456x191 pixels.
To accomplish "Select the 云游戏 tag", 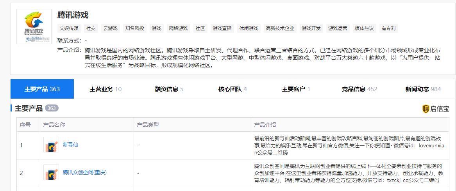I will coord(110,28).
